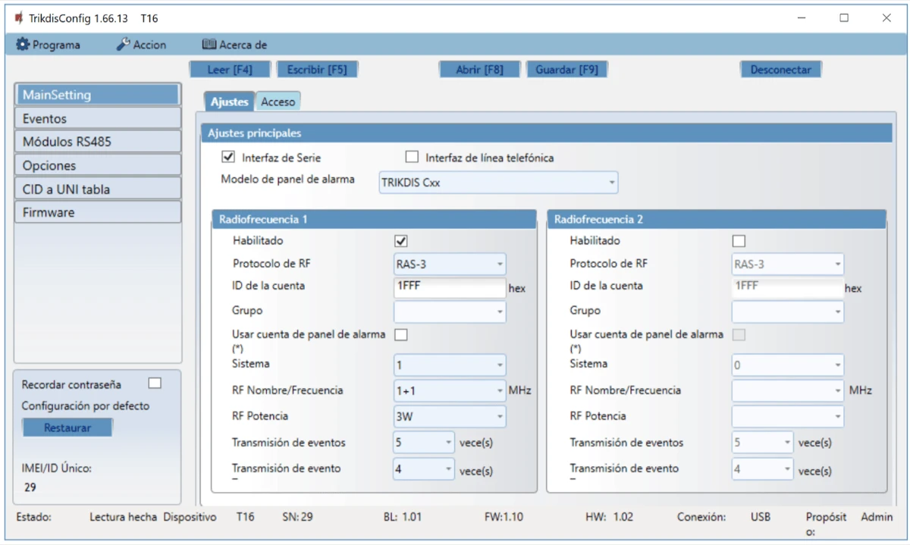Screen dimensions: 910x545
Task: Select Módulos RS485 in the sidebar
Action: point(97,142)
